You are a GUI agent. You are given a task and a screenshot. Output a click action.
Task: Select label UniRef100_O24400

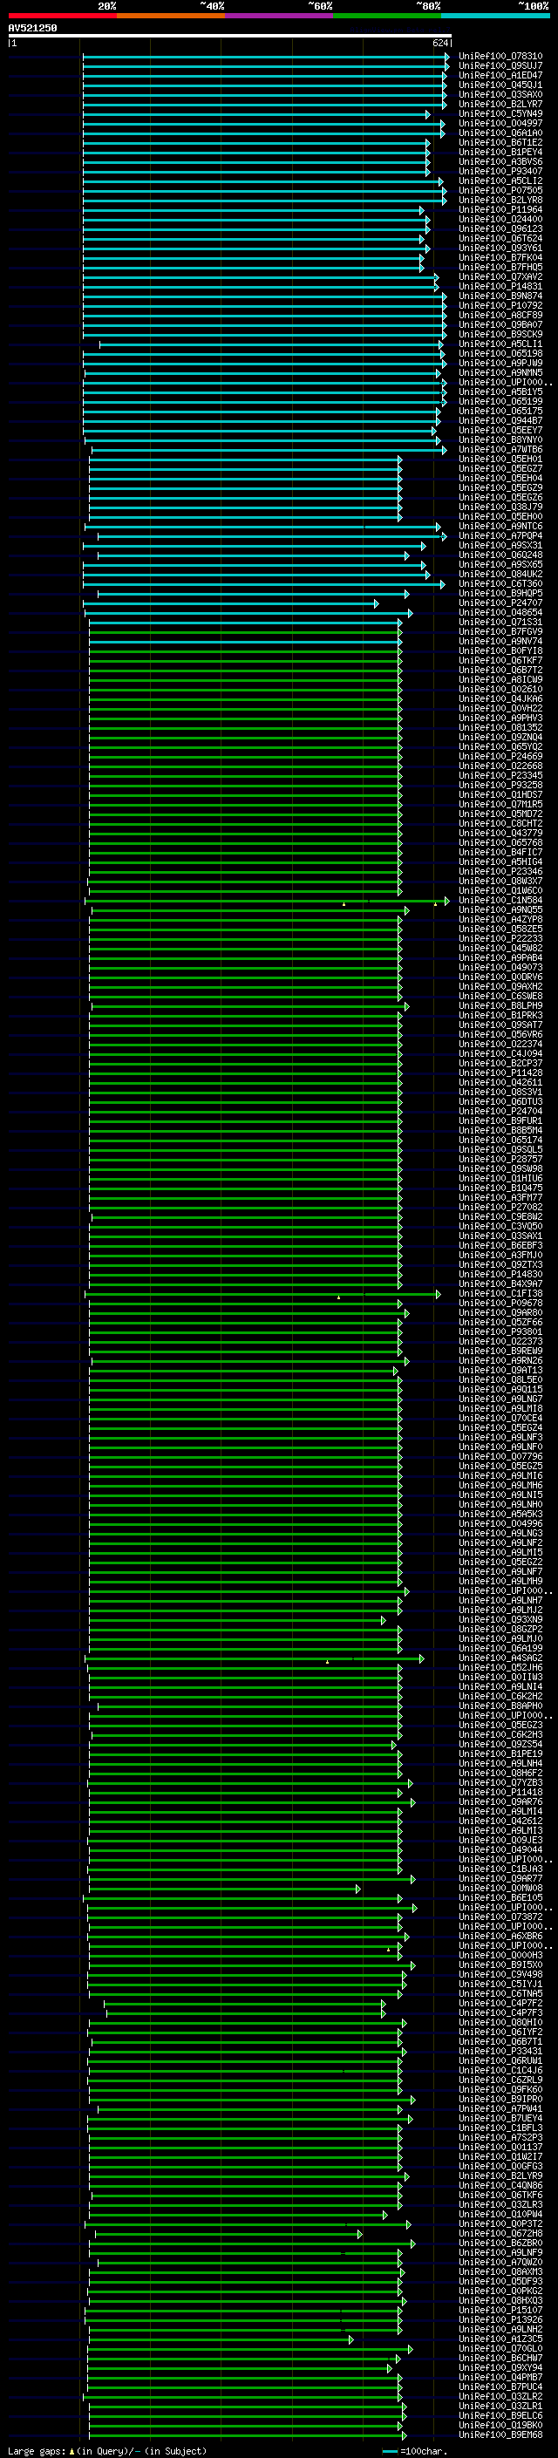[x=500, y=220]
